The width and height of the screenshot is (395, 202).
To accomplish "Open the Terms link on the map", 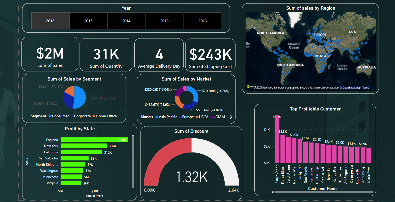I will pos(366,87).
